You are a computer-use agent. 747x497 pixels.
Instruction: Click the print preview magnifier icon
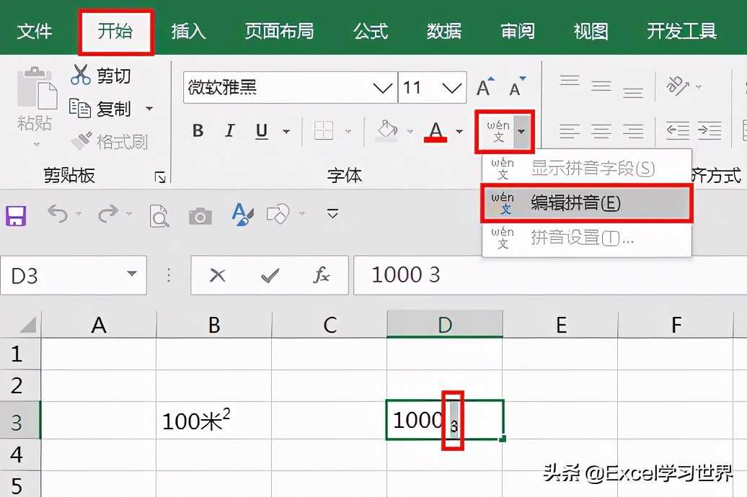click(x=159, y=215)
